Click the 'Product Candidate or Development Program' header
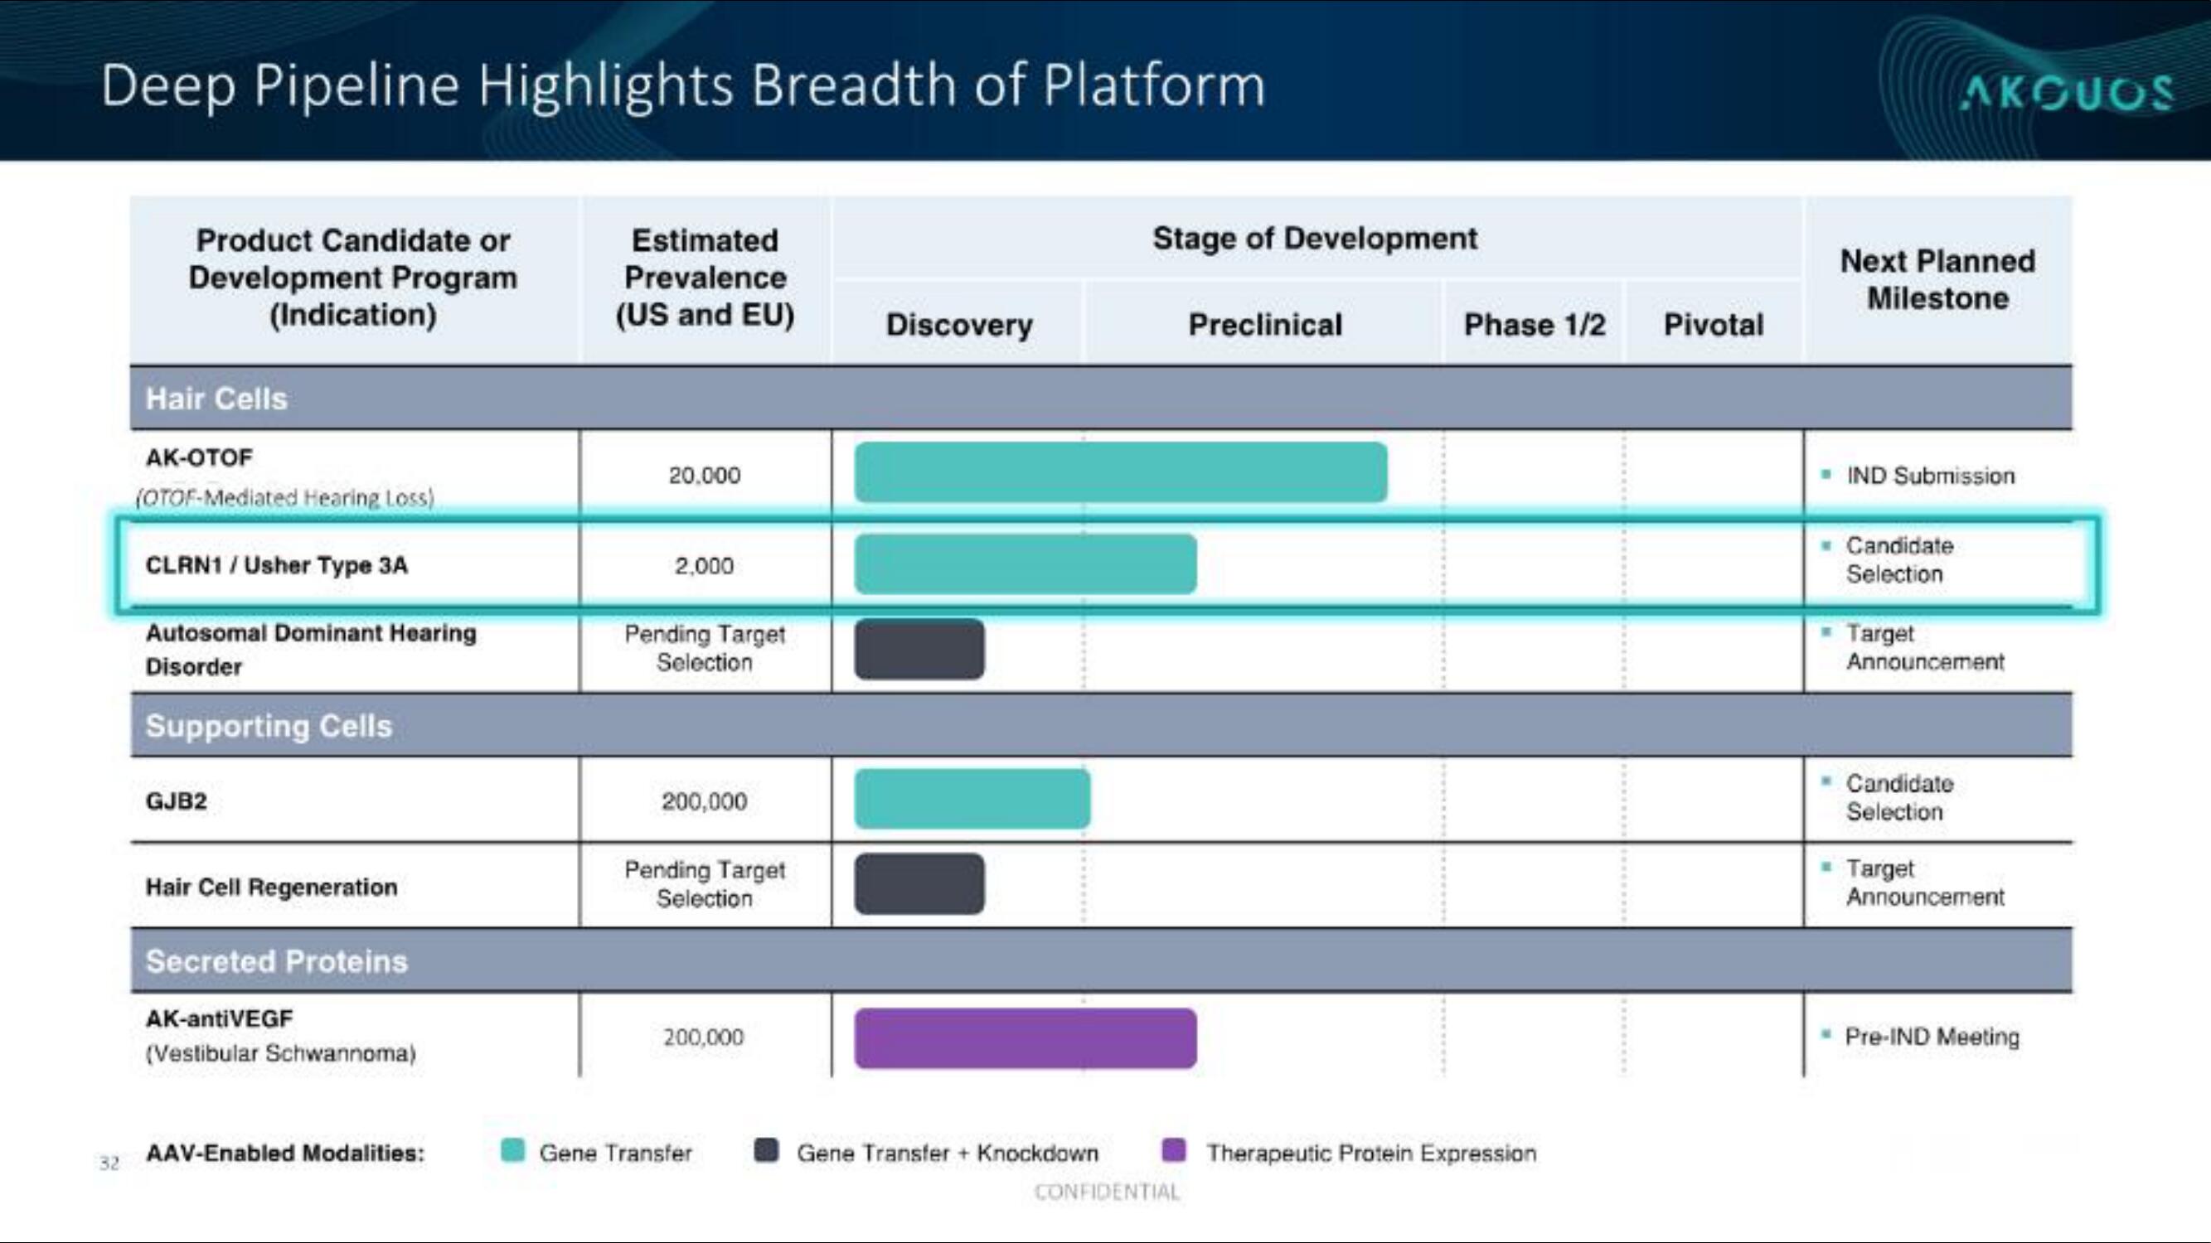This screenshot has height=1243, width=2211. coord(353,277)
